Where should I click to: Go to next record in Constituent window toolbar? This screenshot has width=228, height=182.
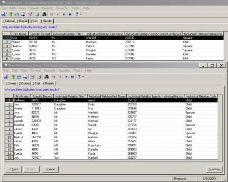point(64,14)
